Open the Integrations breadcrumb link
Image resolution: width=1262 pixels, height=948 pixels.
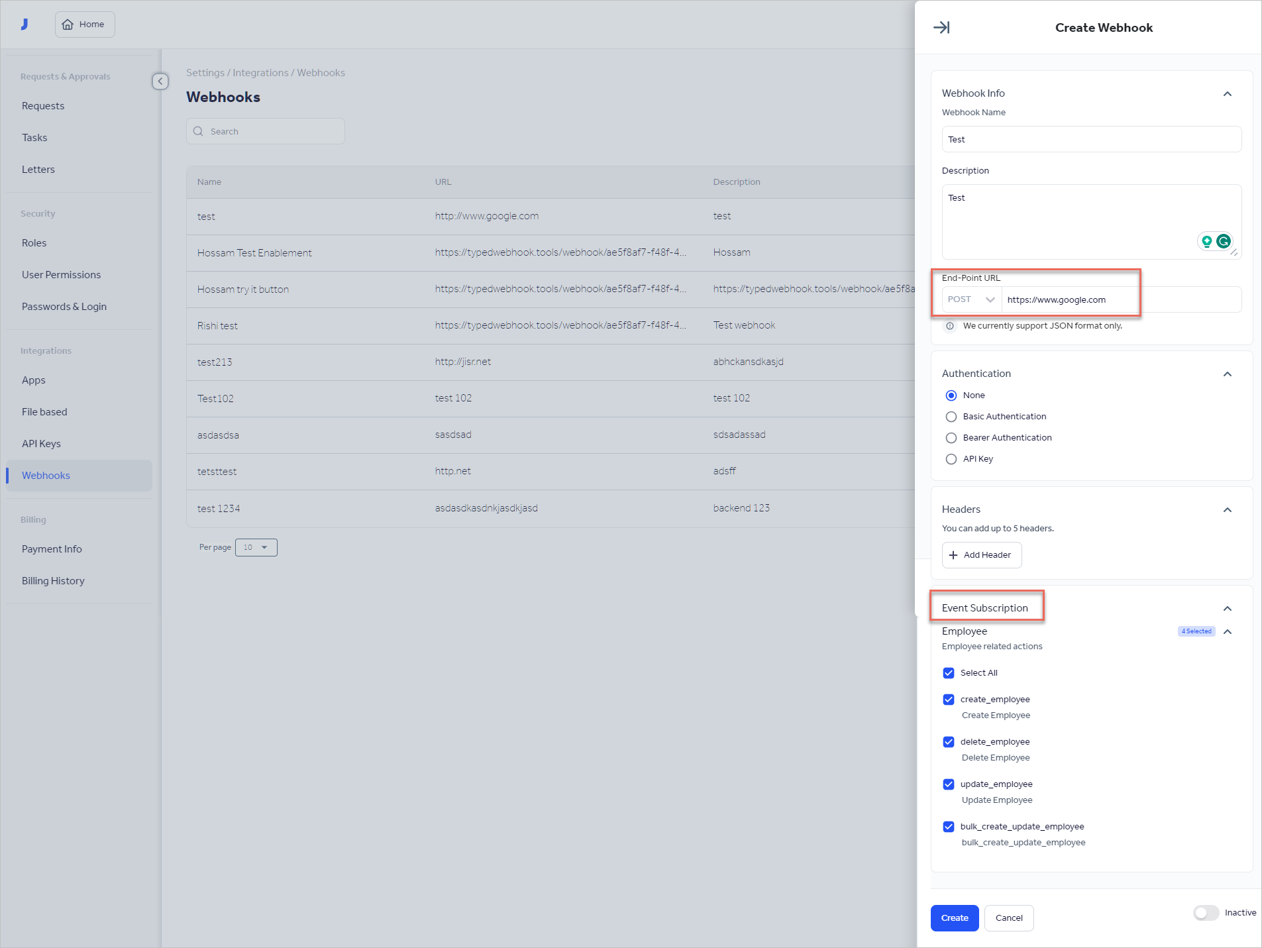[x=260, y=72]
